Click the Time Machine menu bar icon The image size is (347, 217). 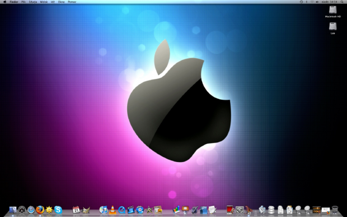301,2
